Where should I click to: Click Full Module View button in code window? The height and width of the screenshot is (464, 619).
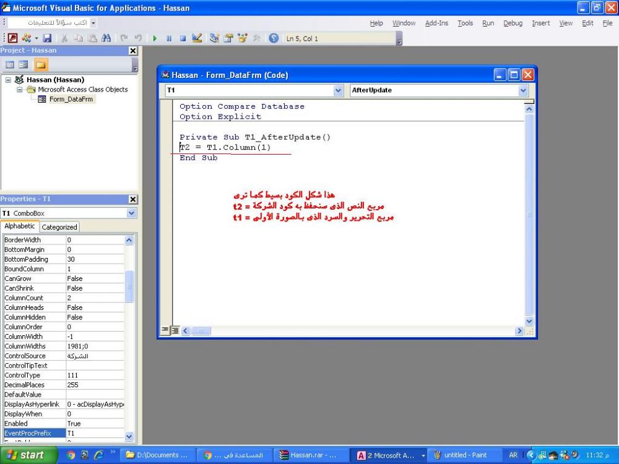click(175, 330)
